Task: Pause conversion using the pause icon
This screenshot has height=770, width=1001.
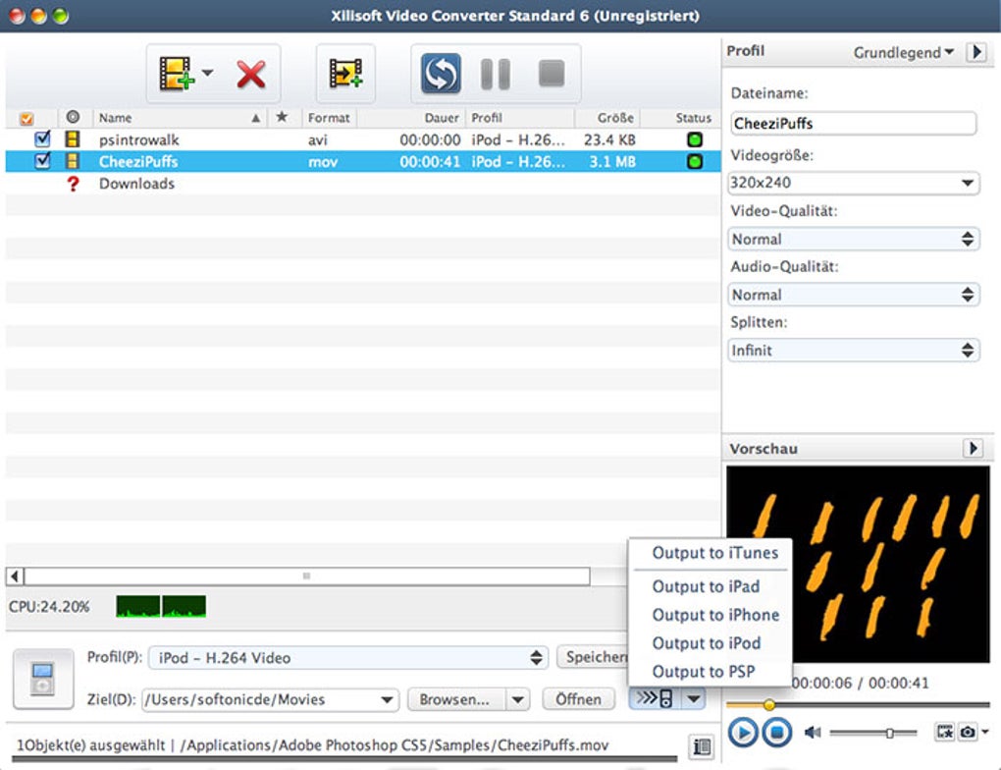Action: (x=496, y=74)
